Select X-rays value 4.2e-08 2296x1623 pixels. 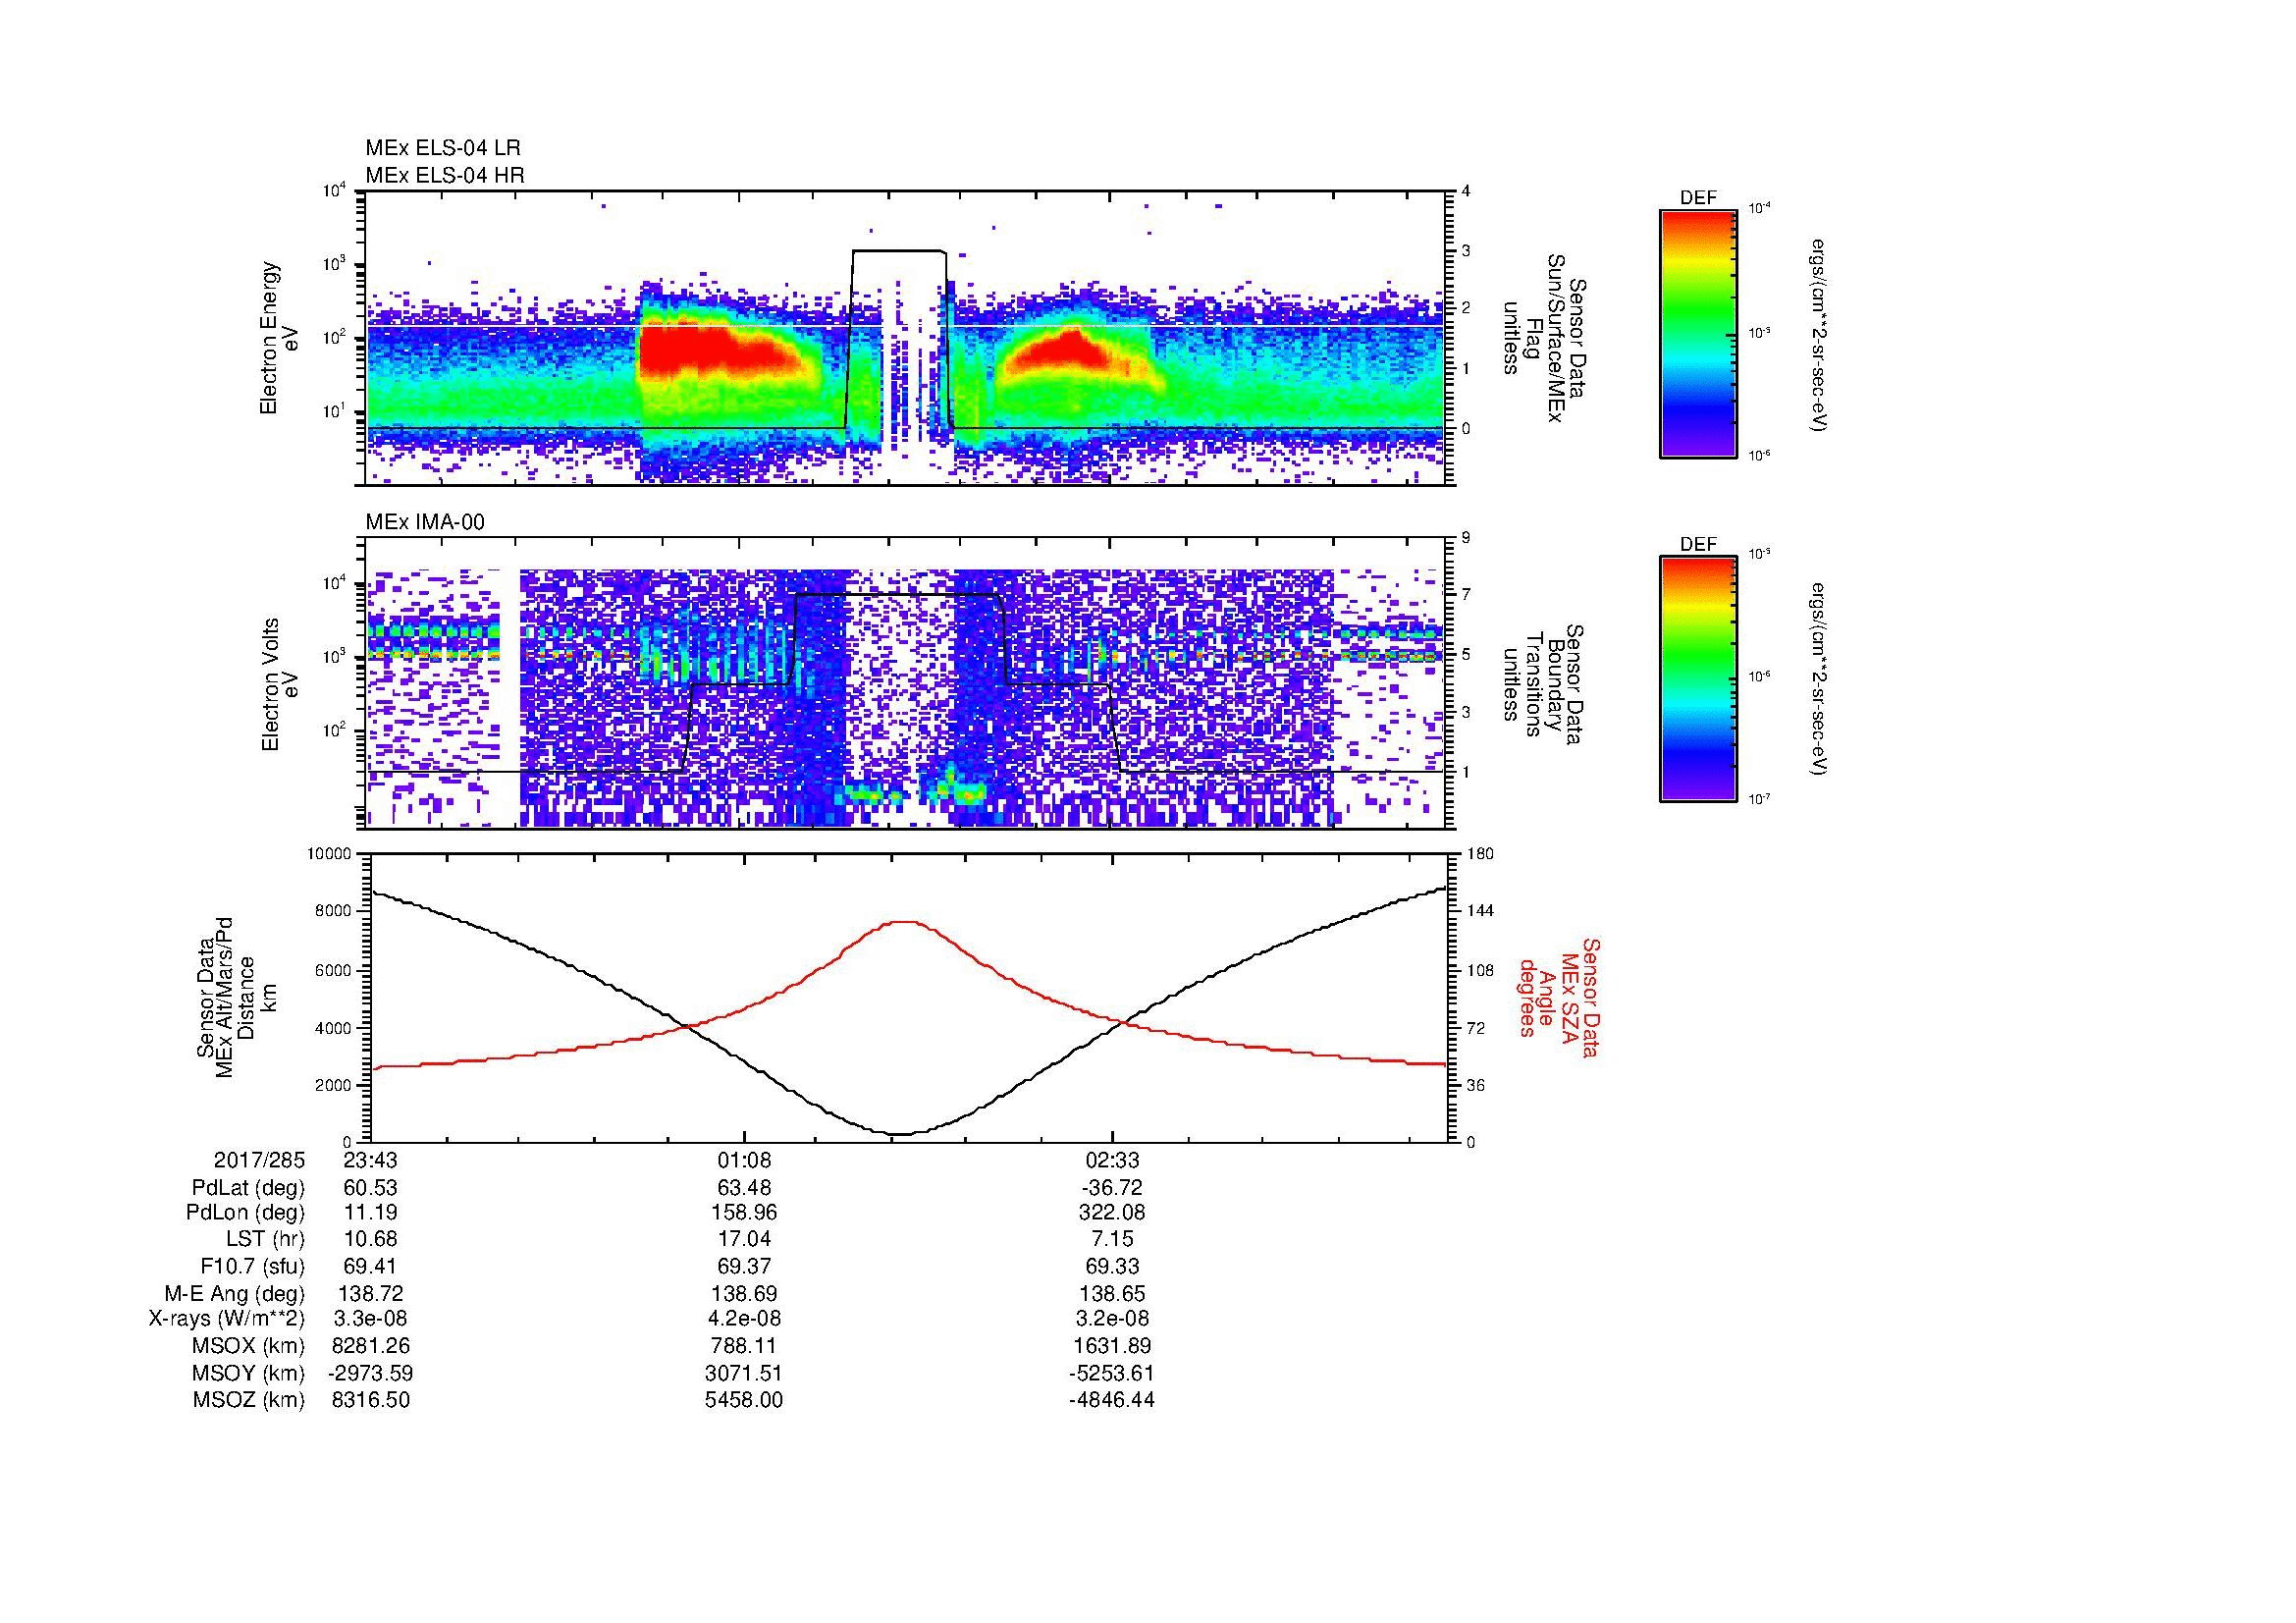[743, 1319]
